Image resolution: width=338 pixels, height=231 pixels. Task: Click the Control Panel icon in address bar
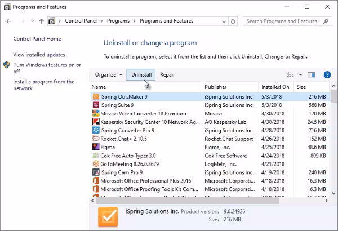coord(52,21)
